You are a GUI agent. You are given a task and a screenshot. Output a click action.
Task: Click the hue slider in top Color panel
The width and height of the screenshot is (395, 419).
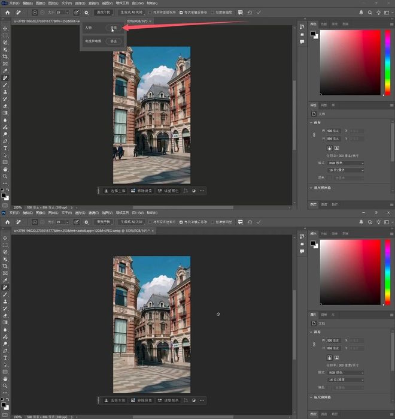coord(388,62)
